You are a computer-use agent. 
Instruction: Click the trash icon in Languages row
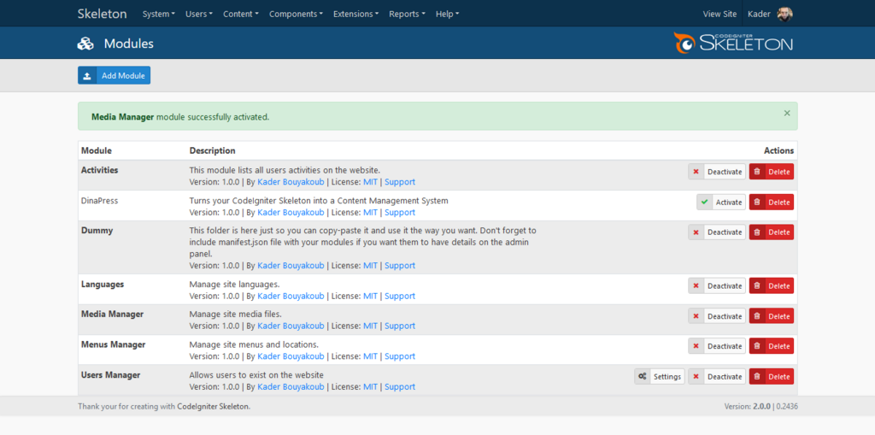tap(757, 286)
